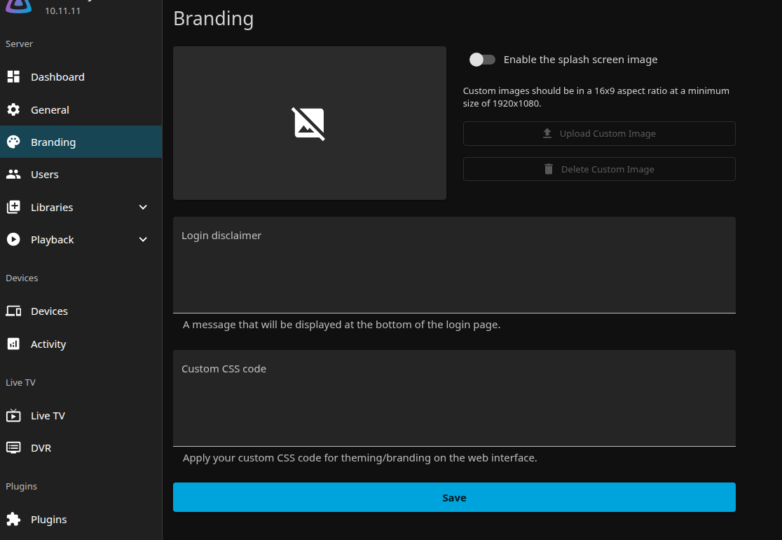The width and height of the screenshot is (782, 540).
Task: Focus the Login disclaimer text area
Action: pyautogui.click(x=454, y=265)
